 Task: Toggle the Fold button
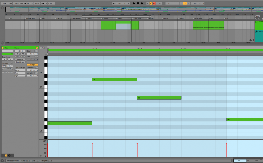42,48
